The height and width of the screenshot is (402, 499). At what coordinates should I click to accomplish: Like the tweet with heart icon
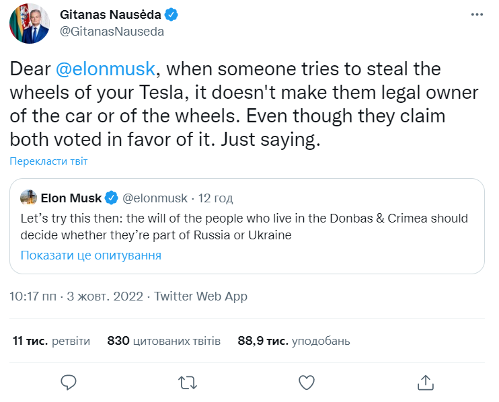(306, 383)
